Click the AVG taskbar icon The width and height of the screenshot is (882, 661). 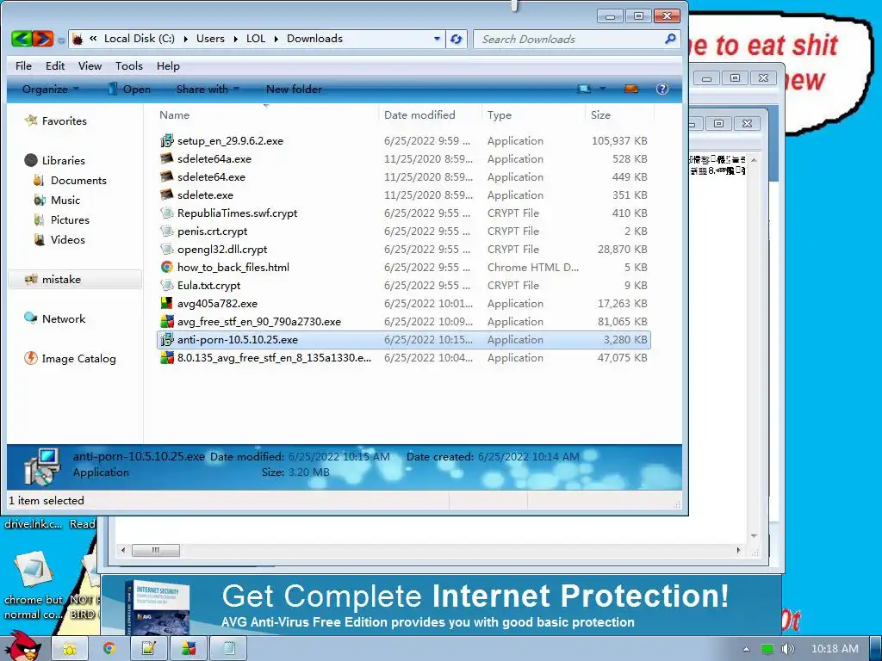(x=189, y=649)
